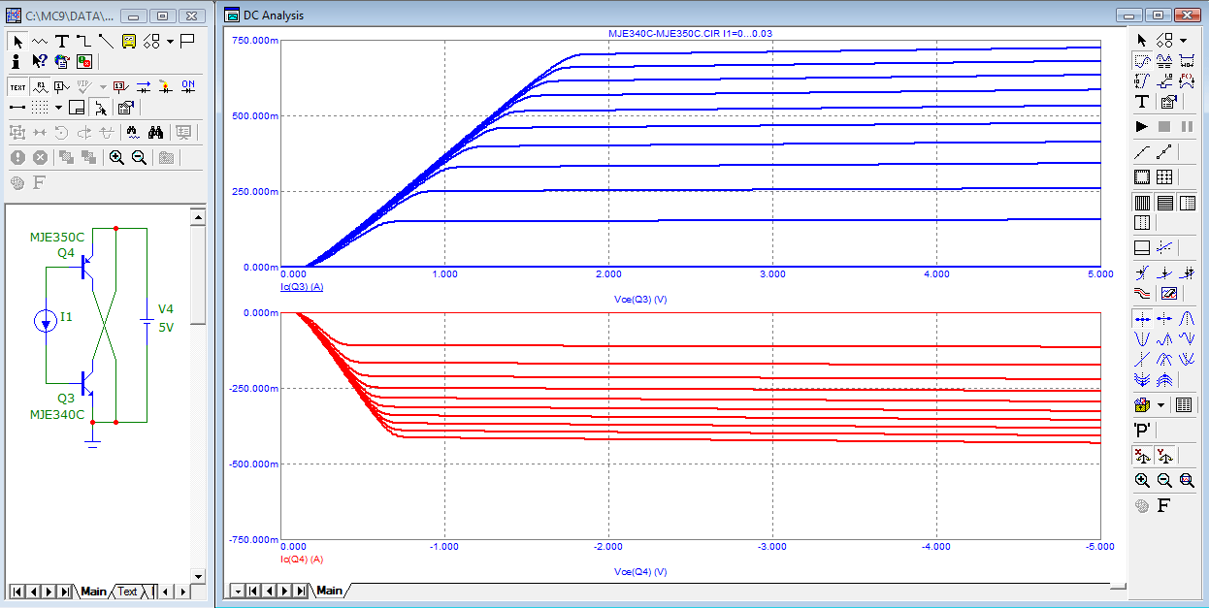
Task: Select the orthogonal wire tool
Action: [x=84, y=42]
